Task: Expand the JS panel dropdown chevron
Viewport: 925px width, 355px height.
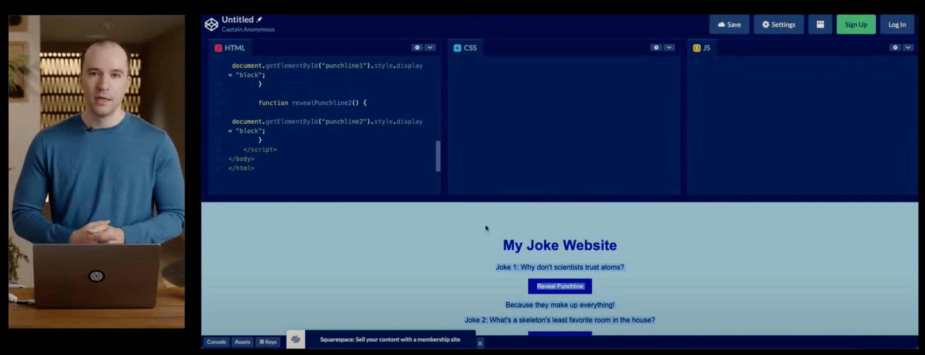Action: coord(908,47)
